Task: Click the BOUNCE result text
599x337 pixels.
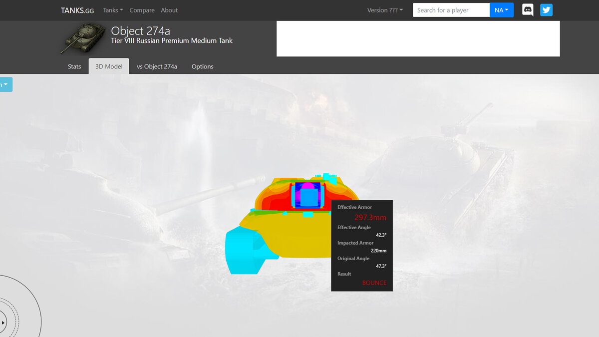Action: pyautogui.click(x=374, y=283)
